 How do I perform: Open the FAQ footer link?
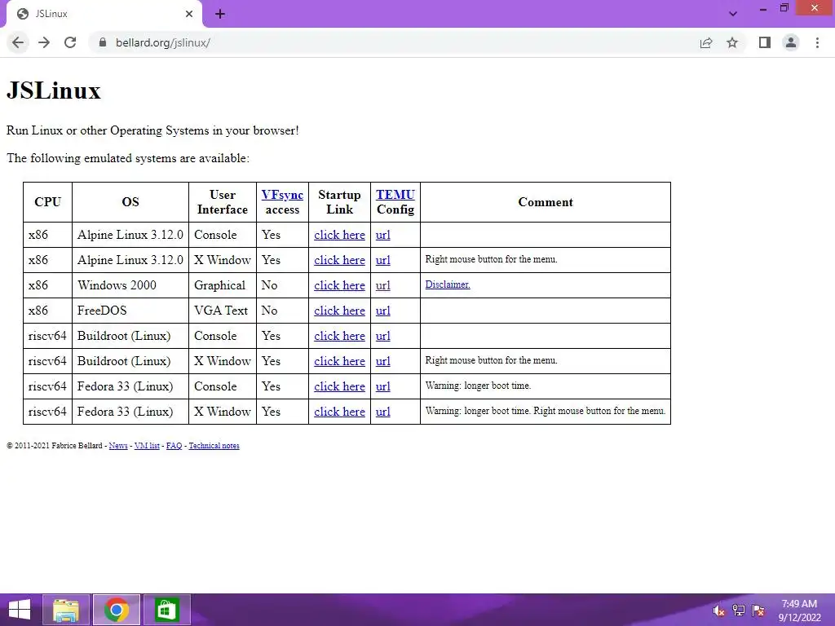[x=175, y=446]
